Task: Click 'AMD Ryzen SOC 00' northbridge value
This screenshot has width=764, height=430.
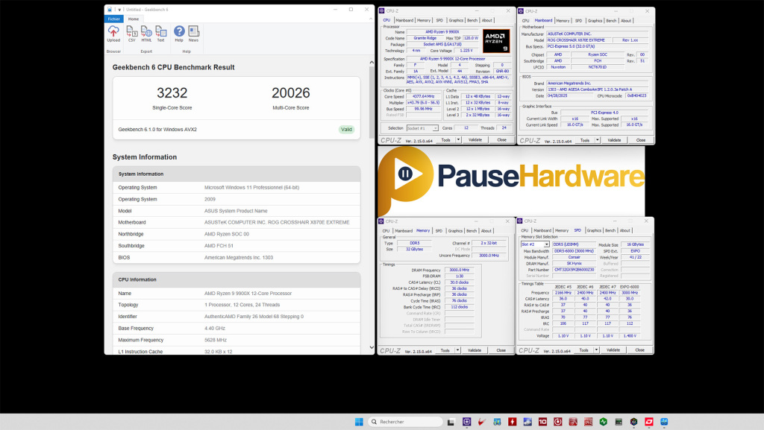Action: (x=227, y=234)
